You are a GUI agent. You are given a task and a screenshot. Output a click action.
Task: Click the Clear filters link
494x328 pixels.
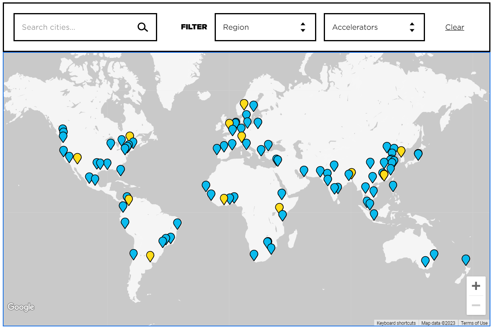(455, 27)
